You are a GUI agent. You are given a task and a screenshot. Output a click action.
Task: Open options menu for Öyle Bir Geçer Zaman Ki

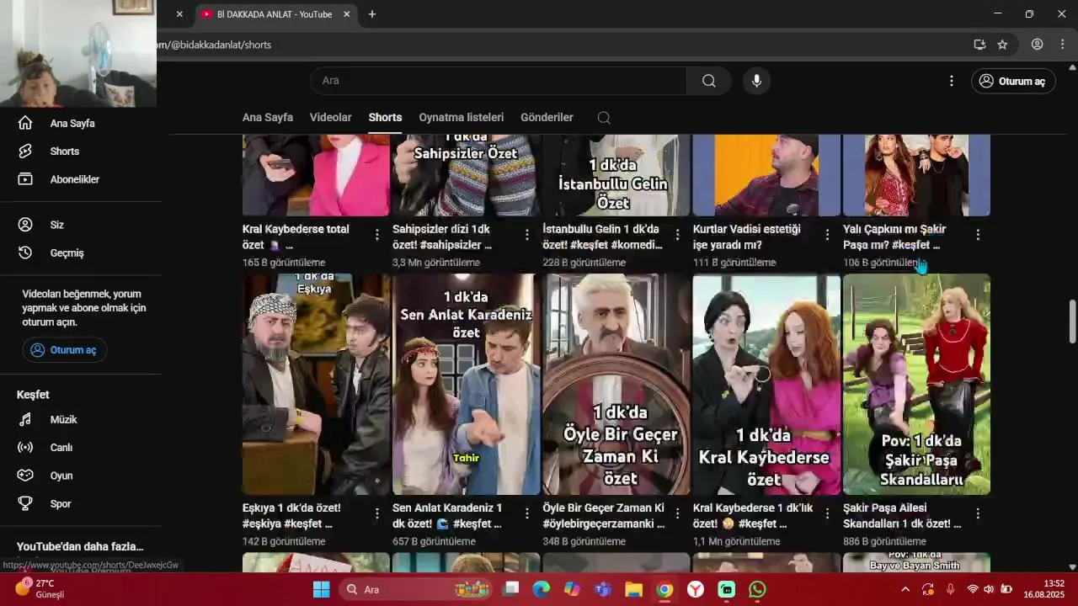[x=677, y=513]
